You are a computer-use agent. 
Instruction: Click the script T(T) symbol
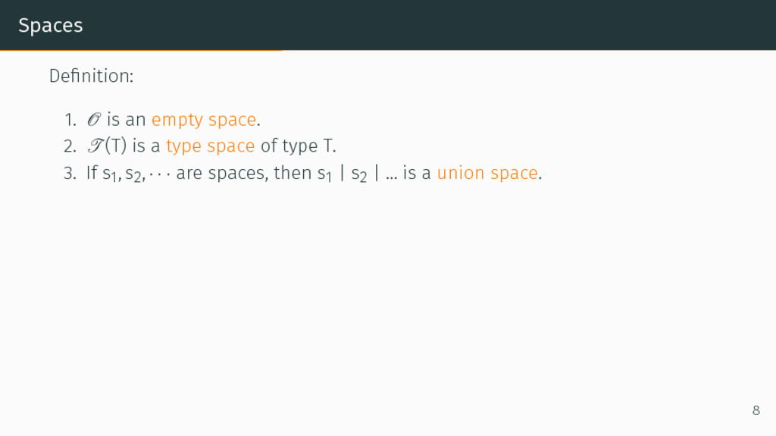coord(106,146)
